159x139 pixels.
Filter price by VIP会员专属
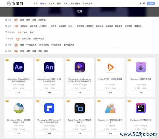point(56,45)
